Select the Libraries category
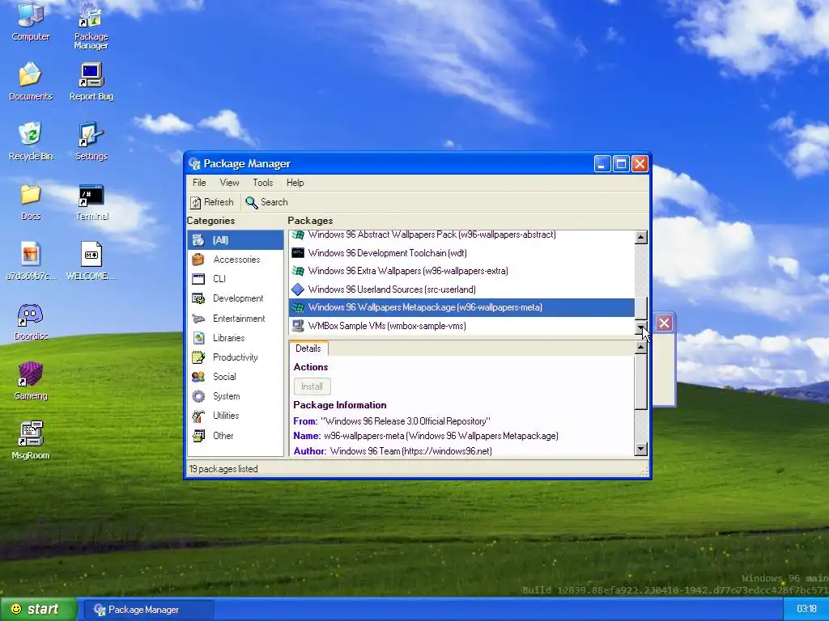 tap(236, 338)
